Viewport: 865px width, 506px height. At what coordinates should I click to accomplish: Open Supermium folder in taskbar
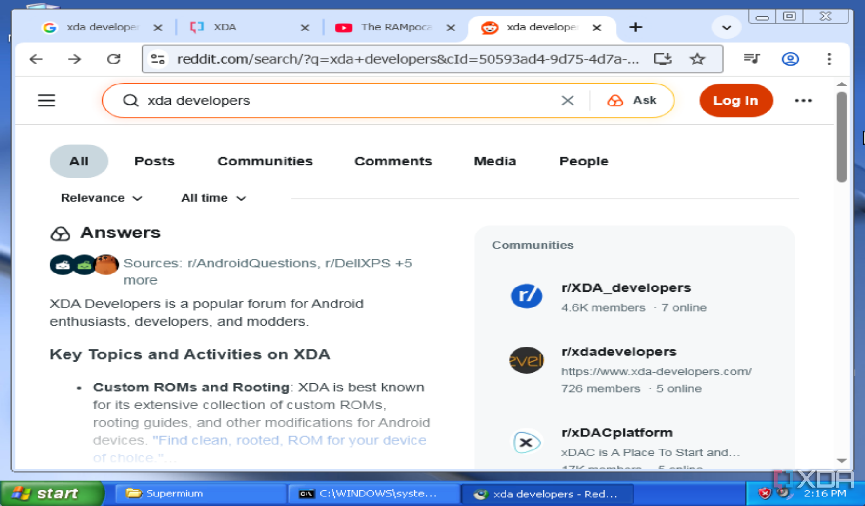201,494
